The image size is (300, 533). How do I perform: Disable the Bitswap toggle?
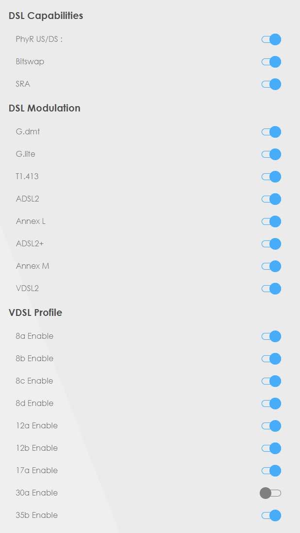[x=271, y=62]
